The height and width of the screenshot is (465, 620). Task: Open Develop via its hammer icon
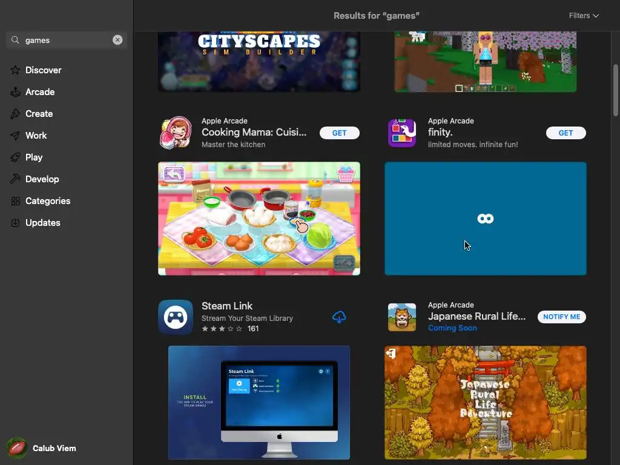[15, 179]
